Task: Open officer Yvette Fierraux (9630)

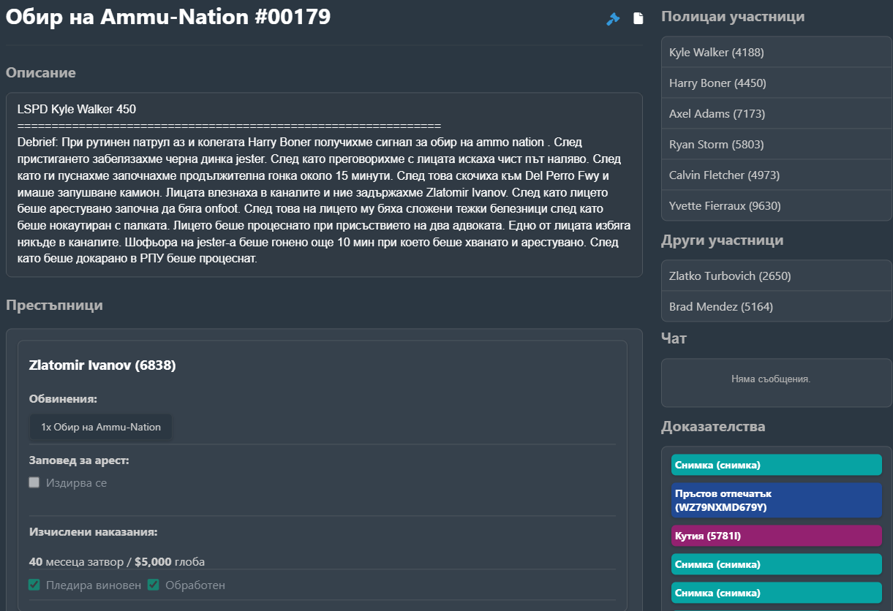Action: [776, 206]
